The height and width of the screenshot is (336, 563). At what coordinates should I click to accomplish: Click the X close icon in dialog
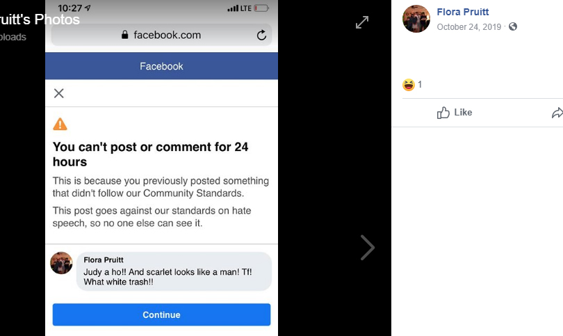pos(59,93)
